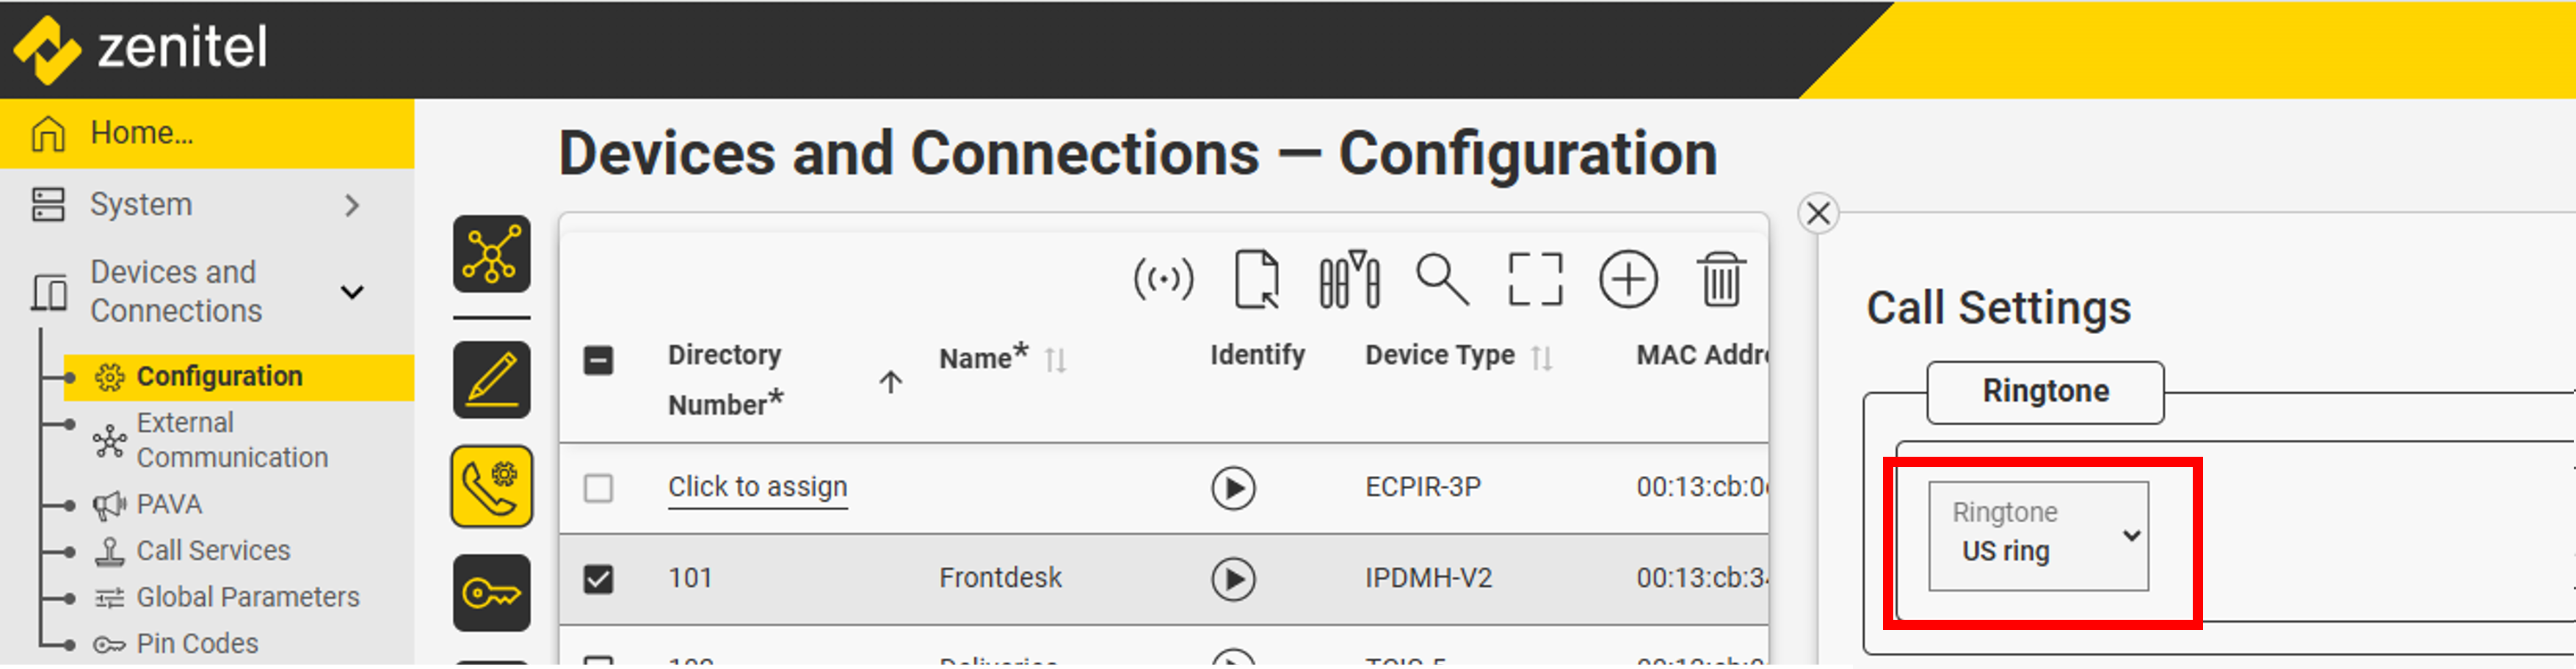Delete selected device with trash icon
Screen dimensions: 2576x669
[x=1721, y=280]
